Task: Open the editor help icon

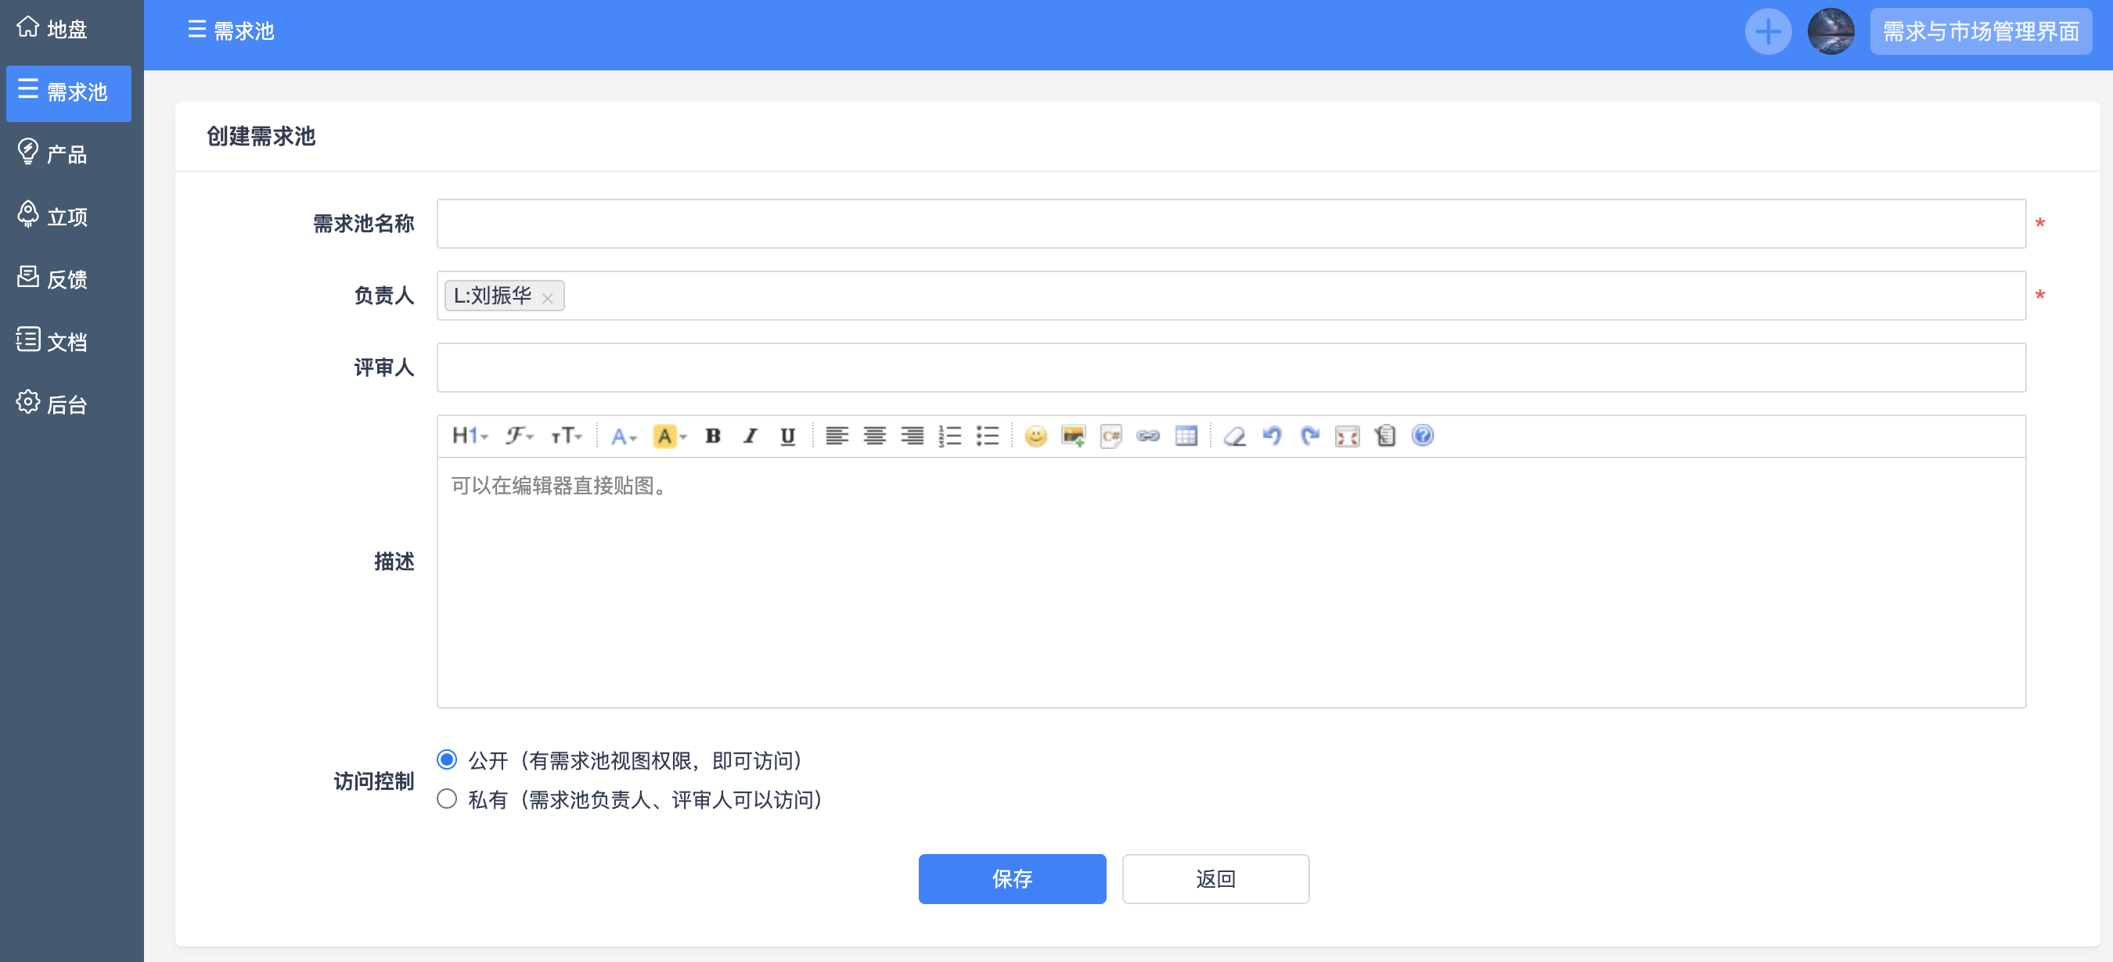Action: [1422, 436]
